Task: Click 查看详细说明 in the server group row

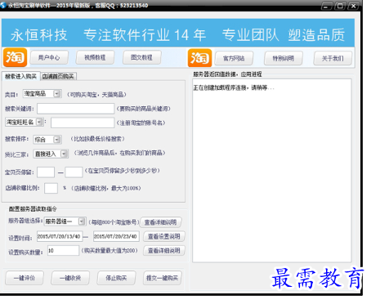Action: point(160,222)
